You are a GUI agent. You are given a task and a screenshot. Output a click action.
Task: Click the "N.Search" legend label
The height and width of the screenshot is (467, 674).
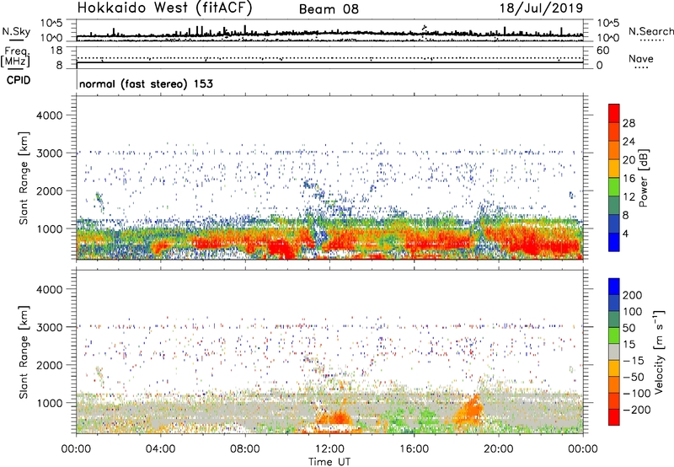(650, 31)
